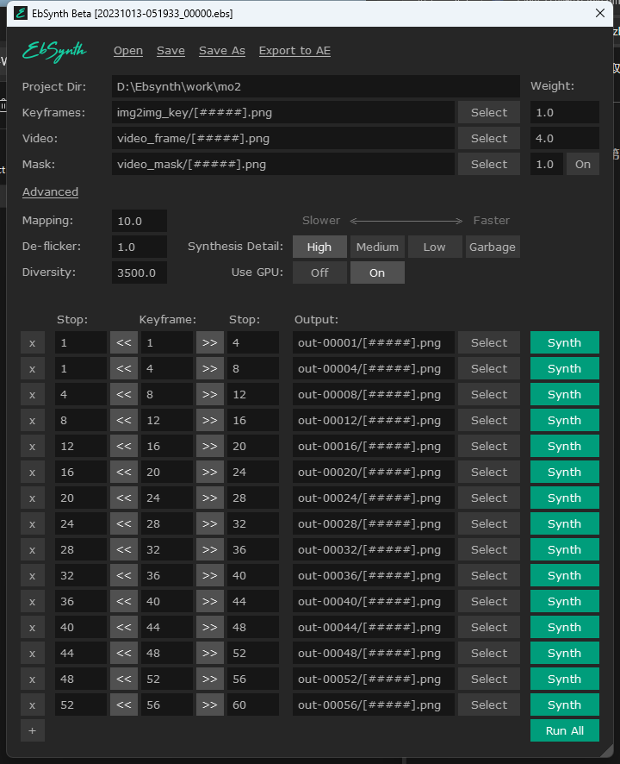This screenshot has width=620, height=764.
Task: Synth the out-00048 output row
Action: pyautogui.click(x=565, y=653)
